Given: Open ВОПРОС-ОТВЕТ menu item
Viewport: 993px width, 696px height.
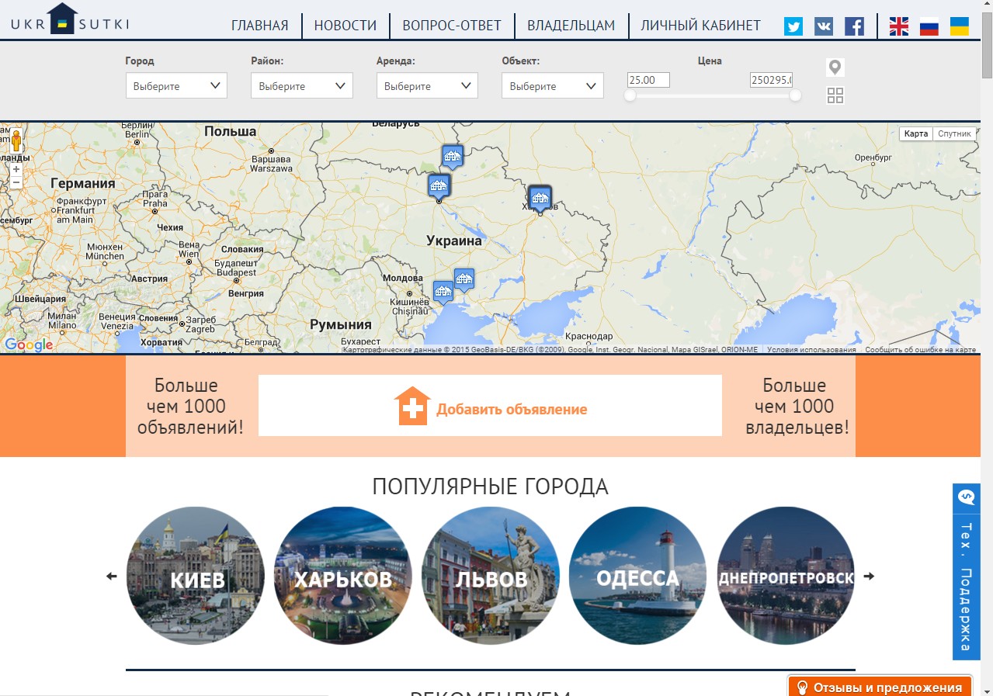Looking at the screenshot, I should (x=452, y=26).
